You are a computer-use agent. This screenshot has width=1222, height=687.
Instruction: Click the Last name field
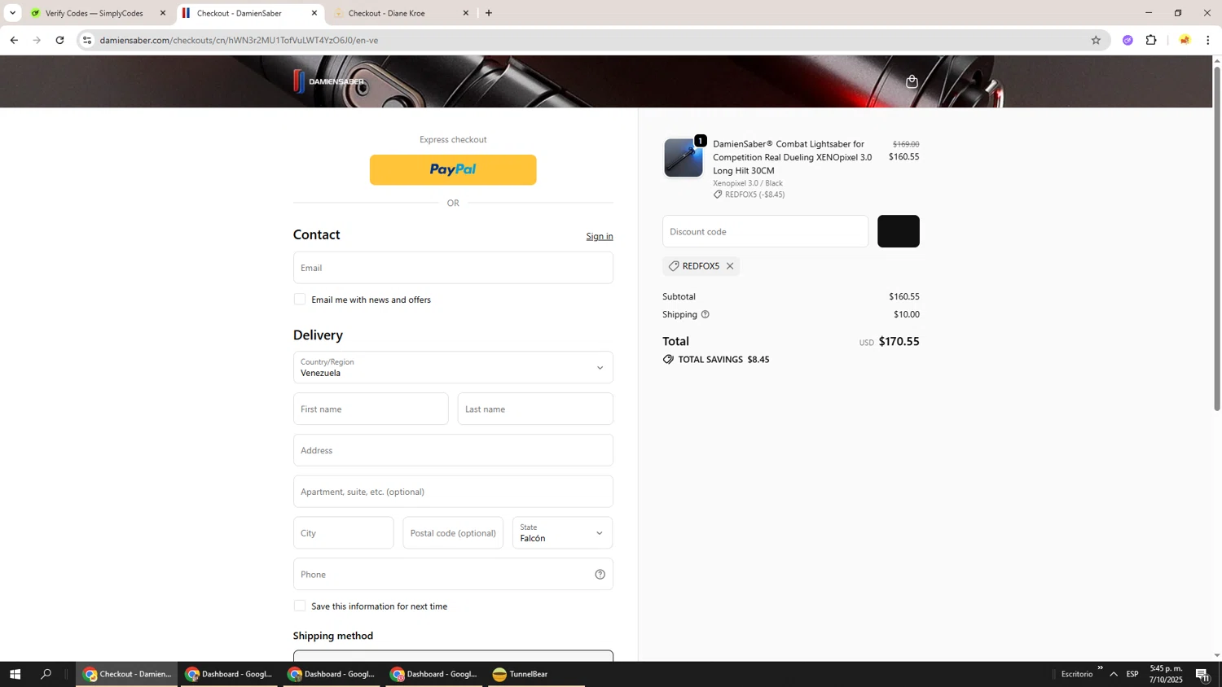click(x=535, y=409)
